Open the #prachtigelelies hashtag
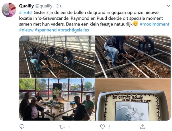This screenshot has width=172, height=131. (x=73, y=30)
